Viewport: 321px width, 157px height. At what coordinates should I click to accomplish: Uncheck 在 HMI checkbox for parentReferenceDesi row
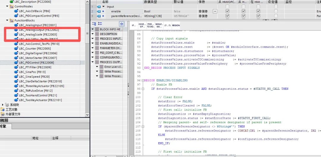(258, 16)
